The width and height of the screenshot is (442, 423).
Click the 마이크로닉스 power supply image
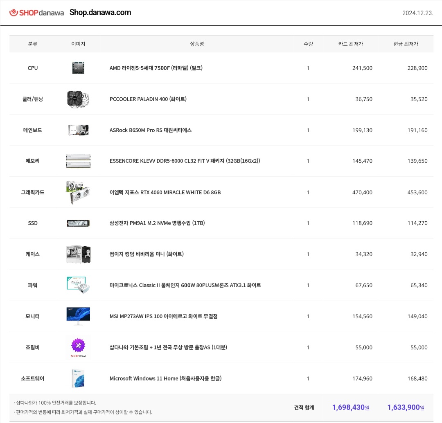78,285
